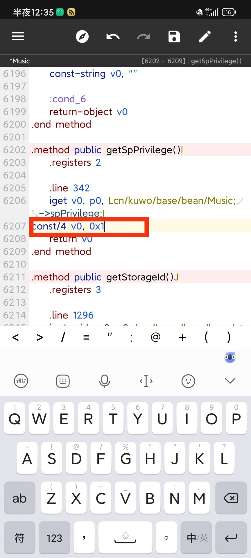Open the hamburger navigation menu

18,37
